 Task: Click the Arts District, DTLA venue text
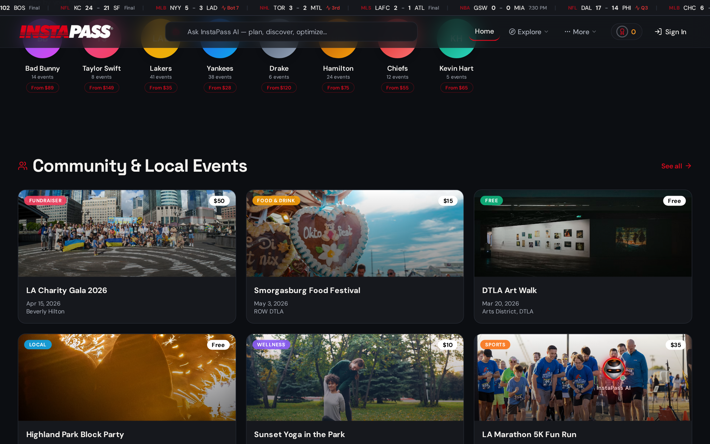coord(508,311)
